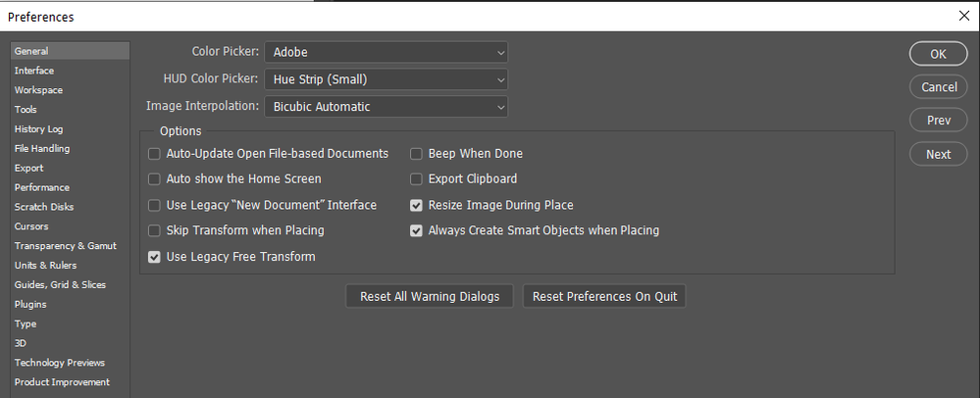Toggle Resize Image During Place checkbox

click(x=417, y=206)
